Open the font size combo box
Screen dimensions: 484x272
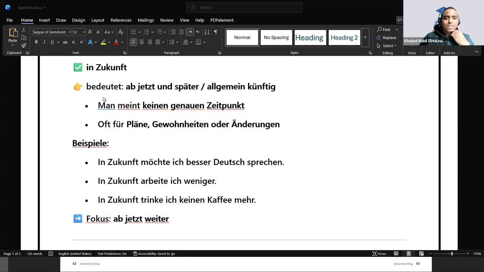[x=79, y=32]
